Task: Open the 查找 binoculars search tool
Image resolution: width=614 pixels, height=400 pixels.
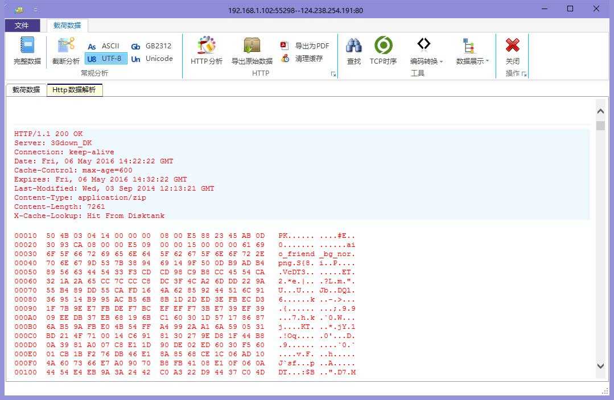Action: tap(353, 51)
